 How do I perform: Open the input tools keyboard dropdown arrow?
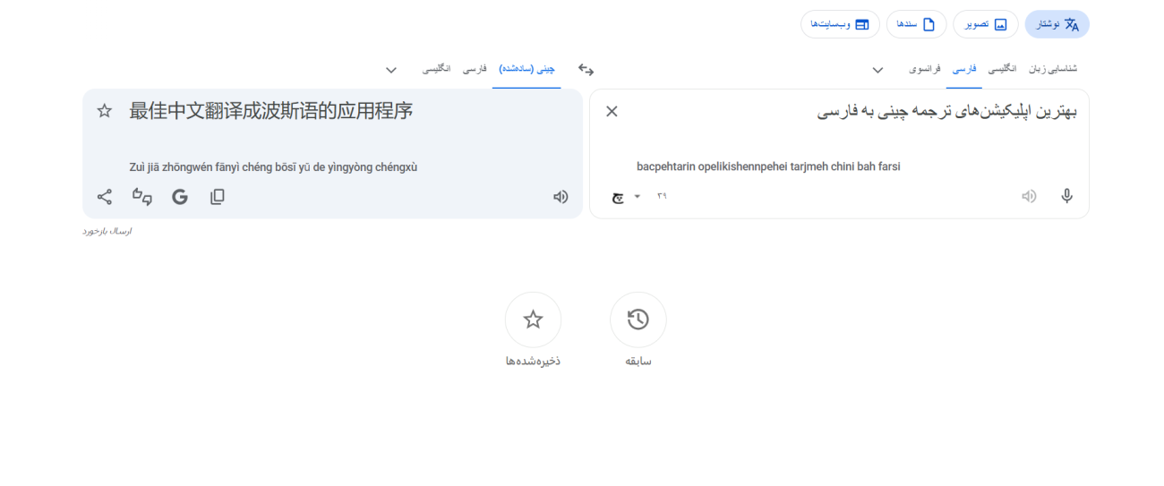638,196
